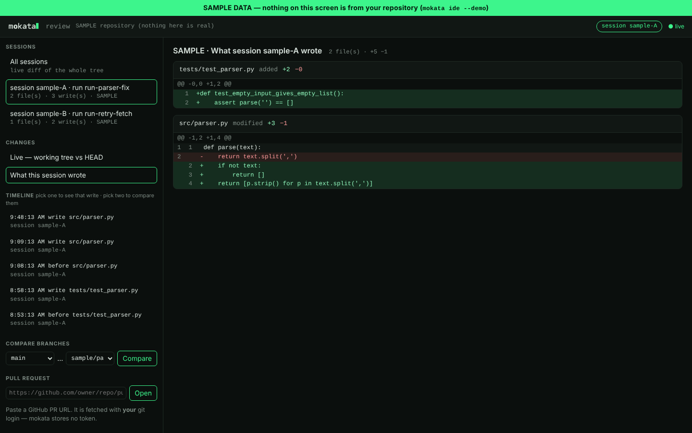This screenshot has height=433, width=692.
Task: Pick the 9:08:13 AM before src/parser.py entry
Action: pos(81,270)
